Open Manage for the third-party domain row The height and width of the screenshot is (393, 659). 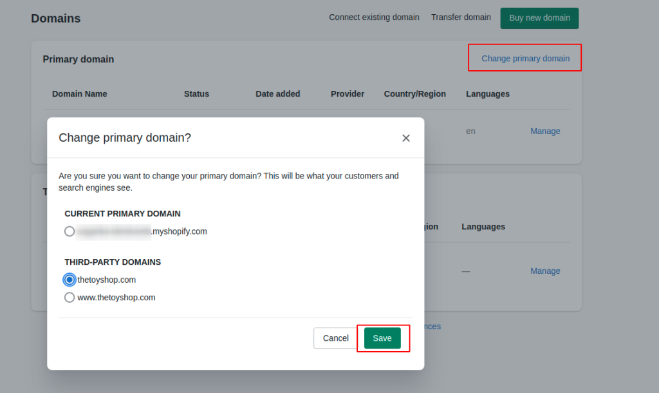545,271
